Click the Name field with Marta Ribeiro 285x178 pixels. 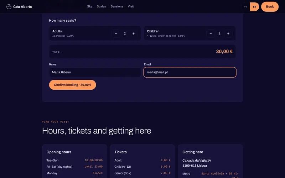(95, 72)
